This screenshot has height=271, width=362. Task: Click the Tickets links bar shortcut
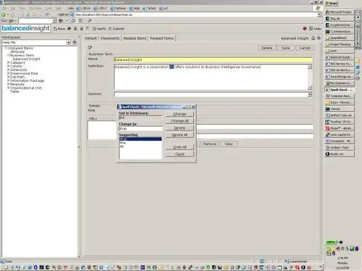[149, 8]
